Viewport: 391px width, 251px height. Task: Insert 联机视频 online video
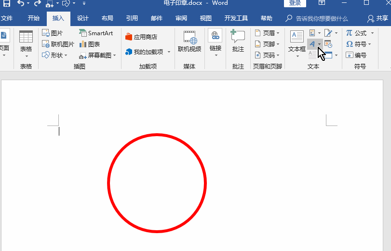[189, 42]
